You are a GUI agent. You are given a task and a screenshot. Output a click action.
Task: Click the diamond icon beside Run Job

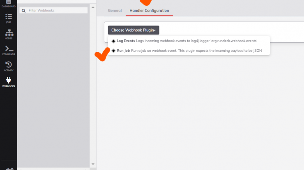click(114, 51)
